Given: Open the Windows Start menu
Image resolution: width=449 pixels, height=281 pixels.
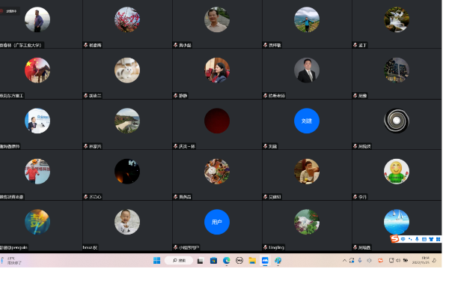Looking at the screenshot, I should (x=156, y=260).
